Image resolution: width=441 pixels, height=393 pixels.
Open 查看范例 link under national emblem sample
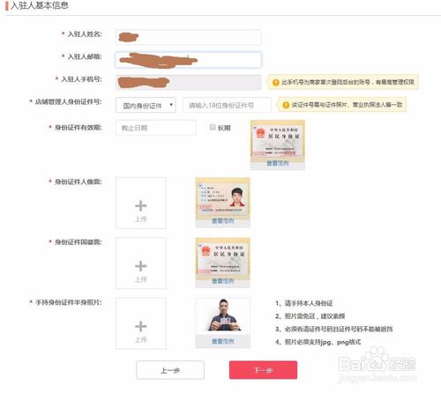(x=222, y=281)
